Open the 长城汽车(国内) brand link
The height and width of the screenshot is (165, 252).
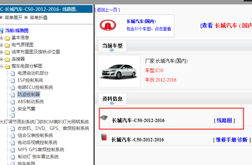pyautogui.click(x=141, y=21)
